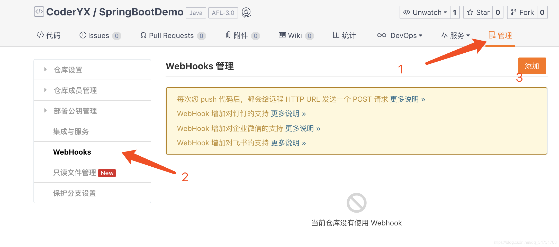559x247 pixels.
Task: Open the 统计 statistics tab
Action: pyautogui.click(x=344, y=35)
